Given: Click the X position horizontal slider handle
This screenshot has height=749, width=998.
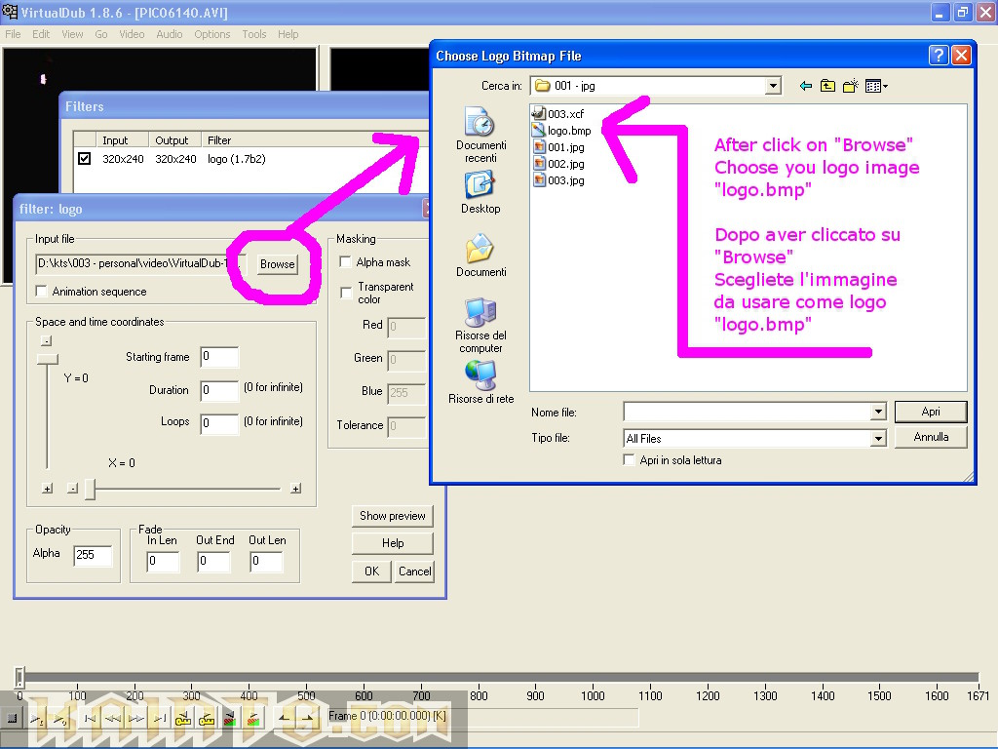Looking at the screenshot, I should [91, 490].
